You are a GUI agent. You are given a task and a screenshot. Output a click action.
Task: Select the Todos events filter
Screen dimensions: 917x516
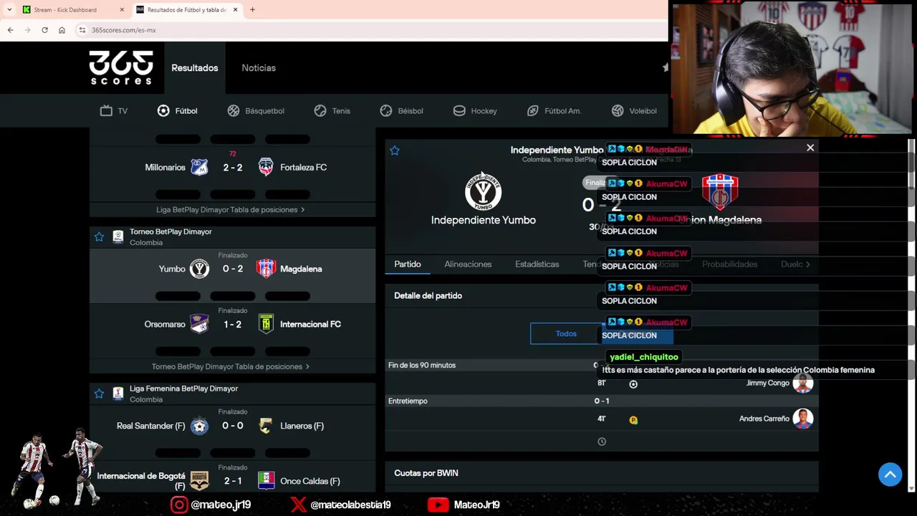pos(566,333)
